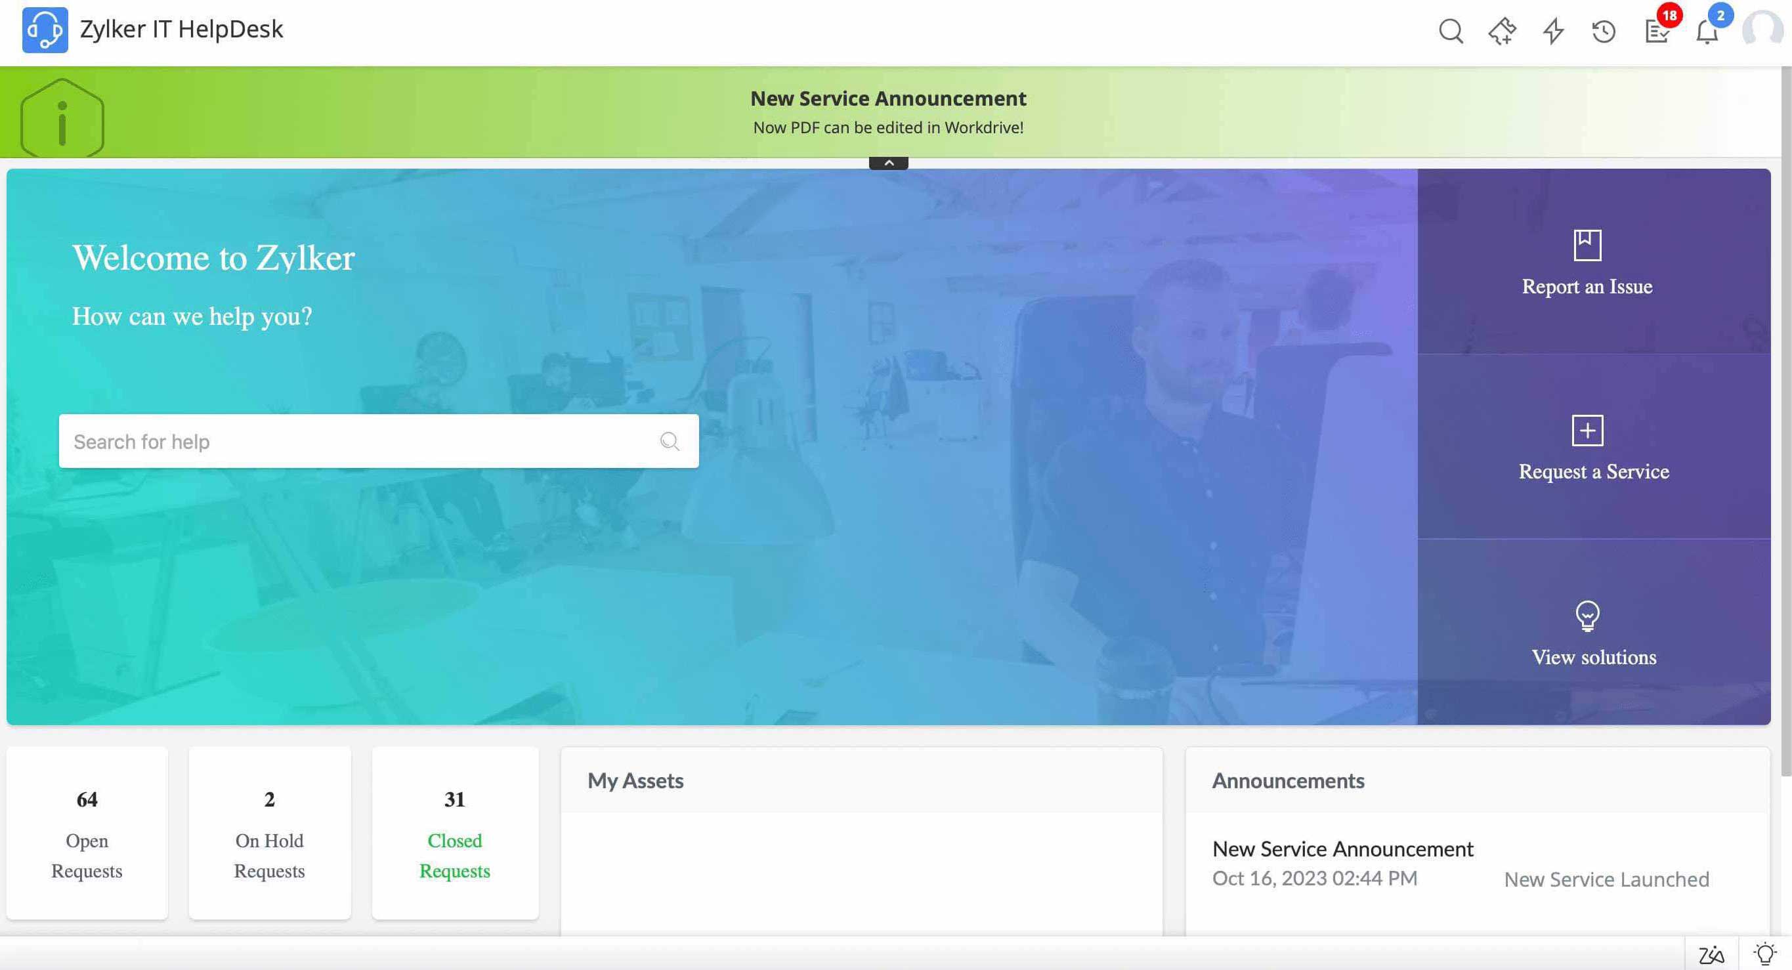Open the lightbulb suggestions icon

[1765, 954]
